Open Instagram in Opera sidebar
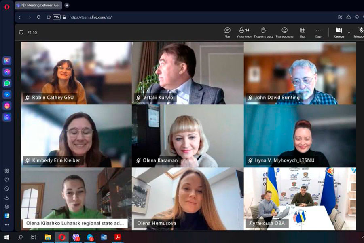The width and height of the screenshot is (364, 243). 7,106
